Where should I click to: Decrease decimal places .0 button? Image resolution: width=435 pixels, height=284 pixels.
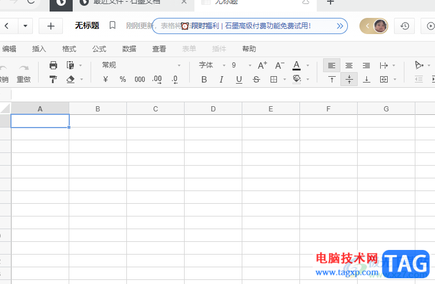pos(174,80)
